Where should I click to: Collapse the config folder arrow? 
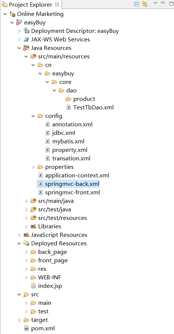(x=33, y=116)
